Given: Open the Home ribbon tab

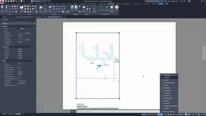Looking at the screenshot, I should 7,4.
